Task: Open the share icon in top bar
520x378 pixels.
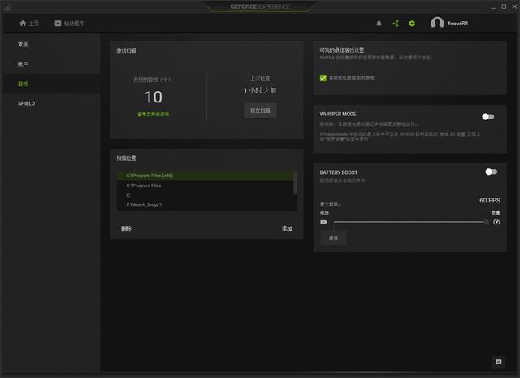Action: (x=396, y=24)
